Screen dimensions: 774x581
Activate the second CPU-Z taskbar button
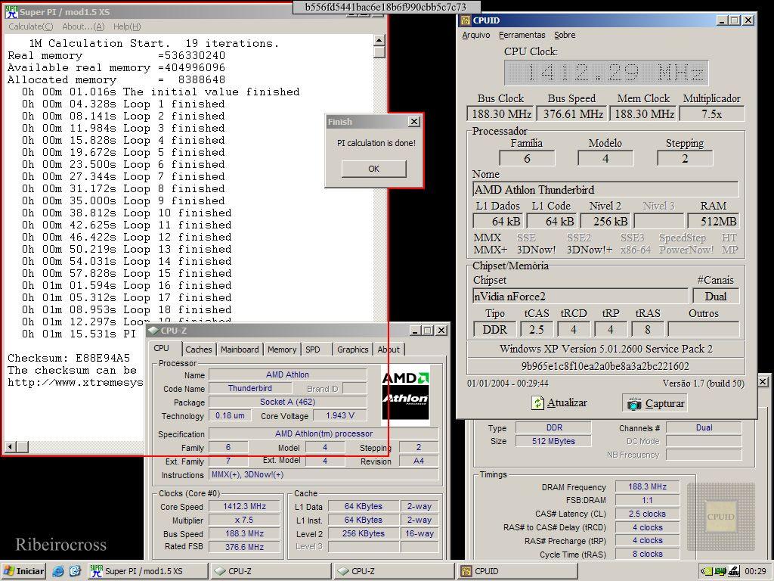(393, 571)
